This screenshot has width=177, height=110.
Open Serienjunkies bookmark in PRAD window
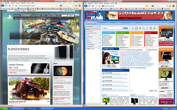pyautogui.click(x=166, y=9)
